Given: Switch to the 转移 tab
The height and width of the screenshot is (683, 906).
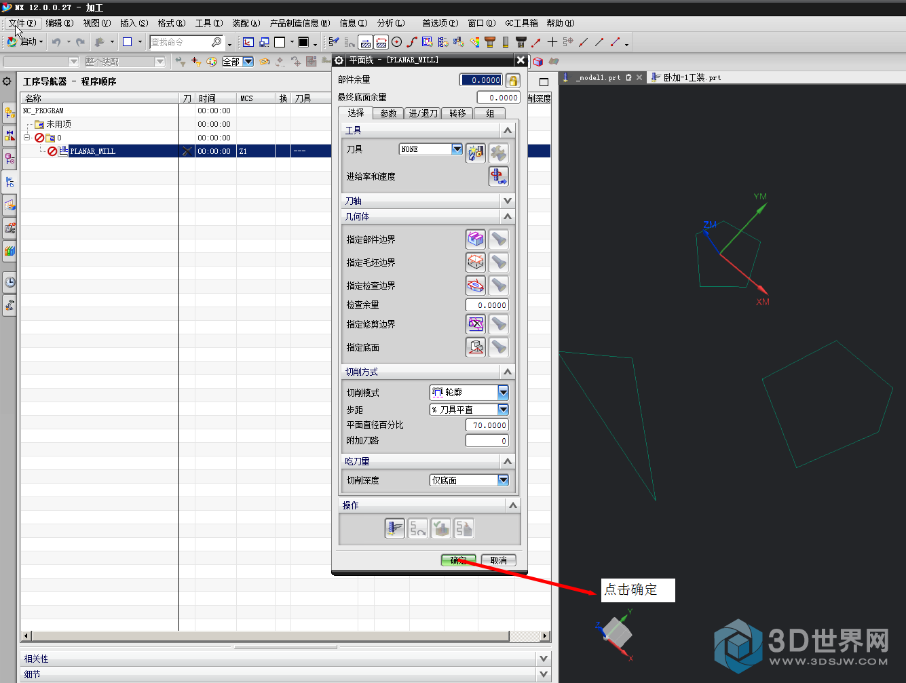Looking at the screenshot, I should click(x=457, y=113).
